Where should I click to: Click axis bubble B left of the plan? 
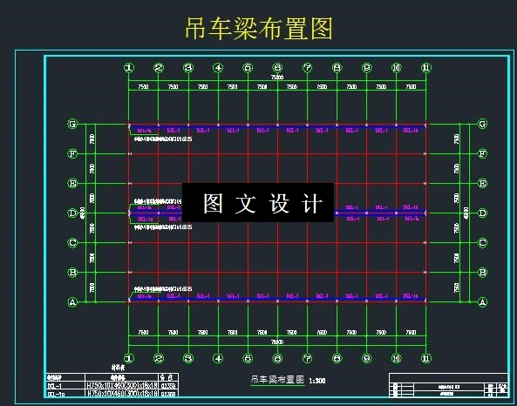click(x=72, y=273)
